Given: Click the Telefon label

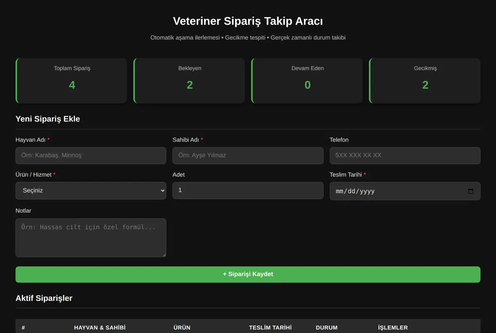Looking at the screenshot, I should (339, 140).
